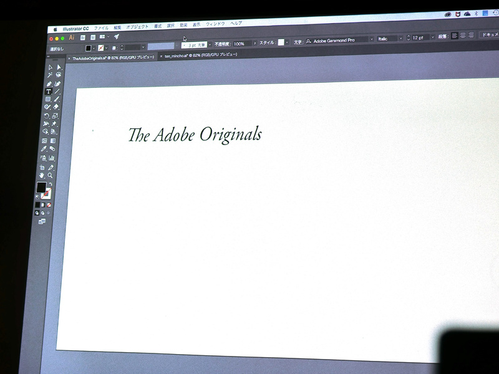Select the Selection (black arrow outline) tool
The width and height of the screenshot is (499, 374).
51,67
